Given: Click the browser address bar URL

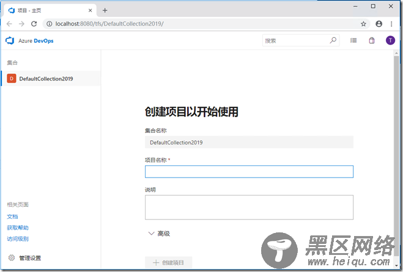Looking at the screenshot, I should (x=109, y=24).
